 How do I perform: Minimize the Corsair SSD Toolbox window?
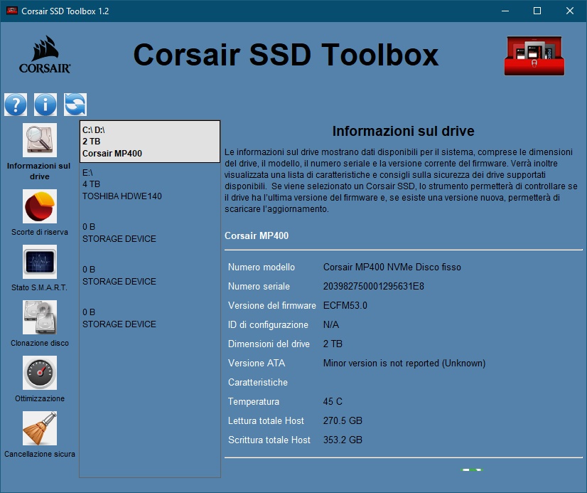point(505,11)
